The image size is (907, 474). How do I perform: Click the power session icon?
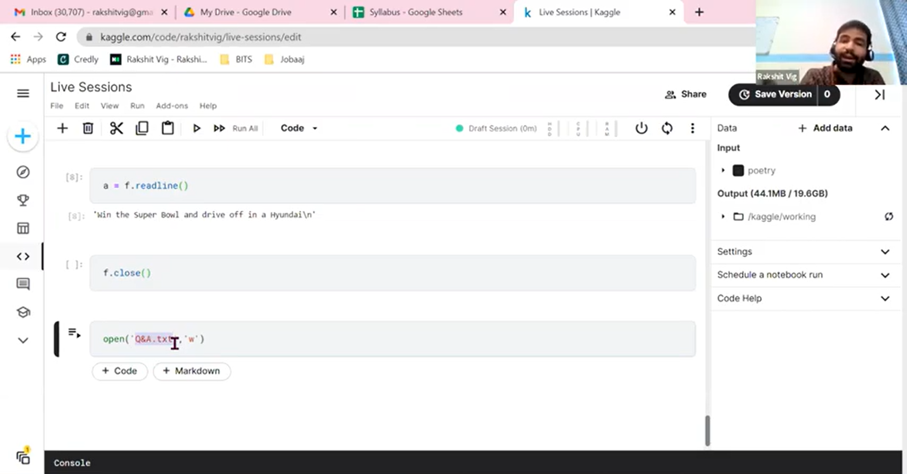641,128
